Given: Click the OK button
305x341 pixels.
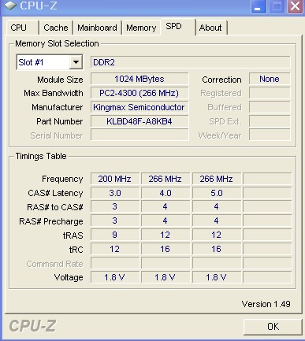Looking at the screenshot, I should 273,327.
